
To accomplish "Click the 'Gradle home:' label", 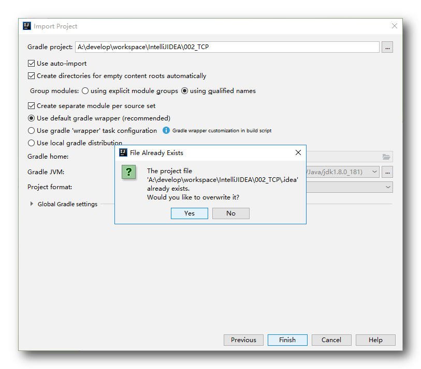I will click(x=48, y=157).
